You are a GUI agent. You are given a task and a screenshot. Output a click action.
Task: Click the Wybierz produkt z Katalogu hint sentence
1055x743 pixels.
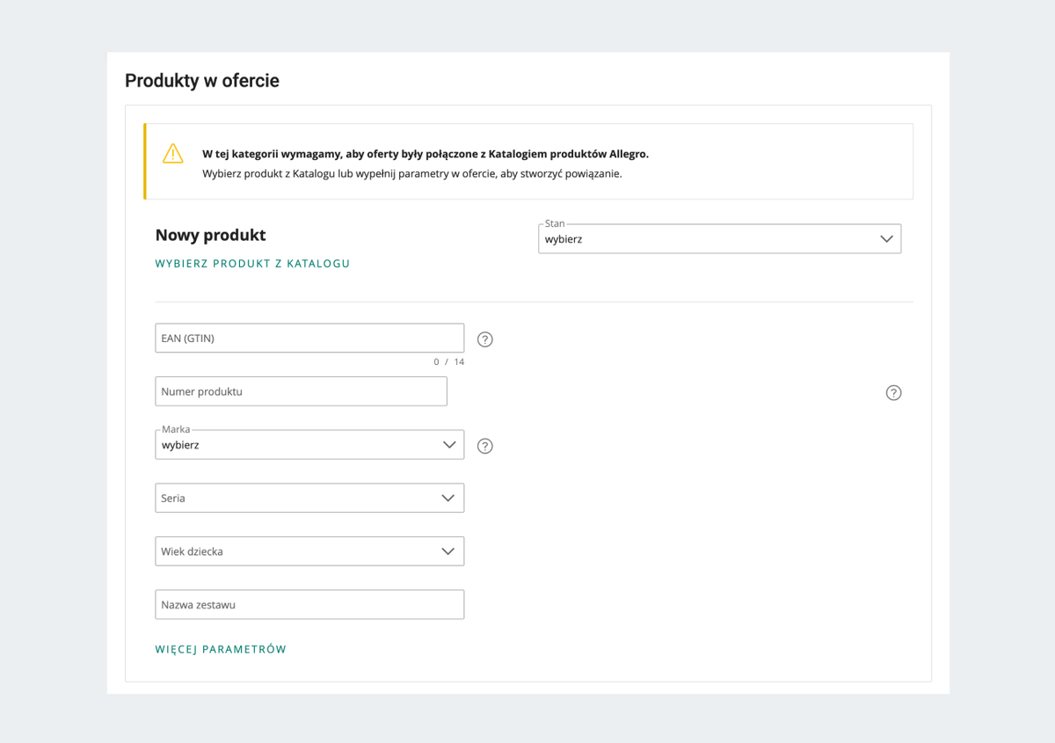click(411, 174)
